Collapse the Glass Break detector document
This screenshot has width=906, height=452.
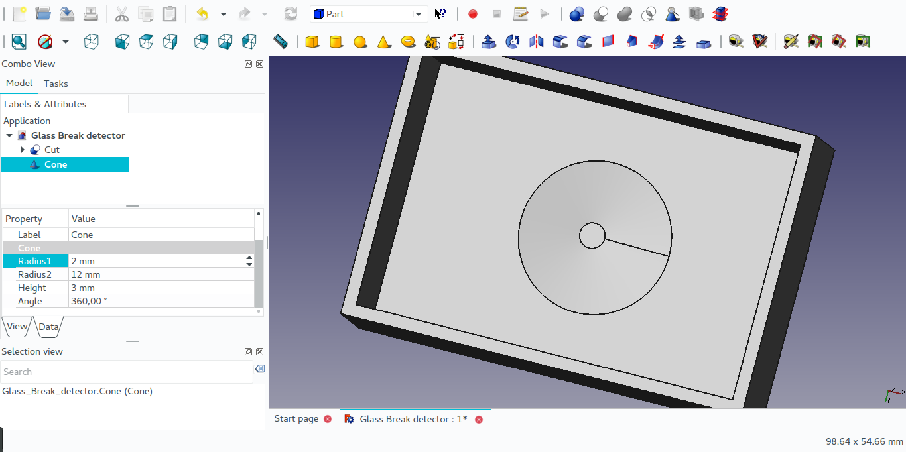coord(9,135)
